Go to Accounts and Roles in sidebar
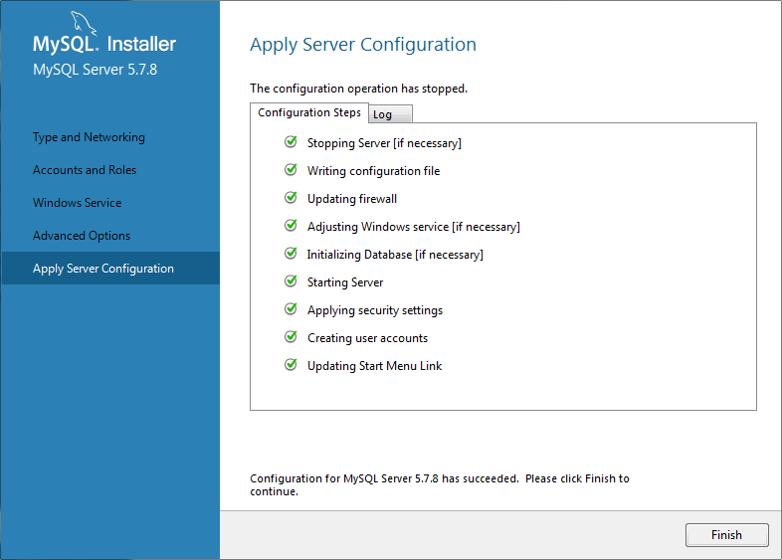Viewport: 782px width, 560px height. (x=85, y=170)
